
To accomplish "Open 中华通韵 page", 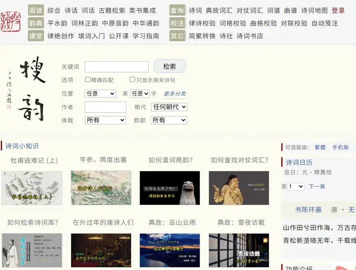I will click(x=146, y=23).
